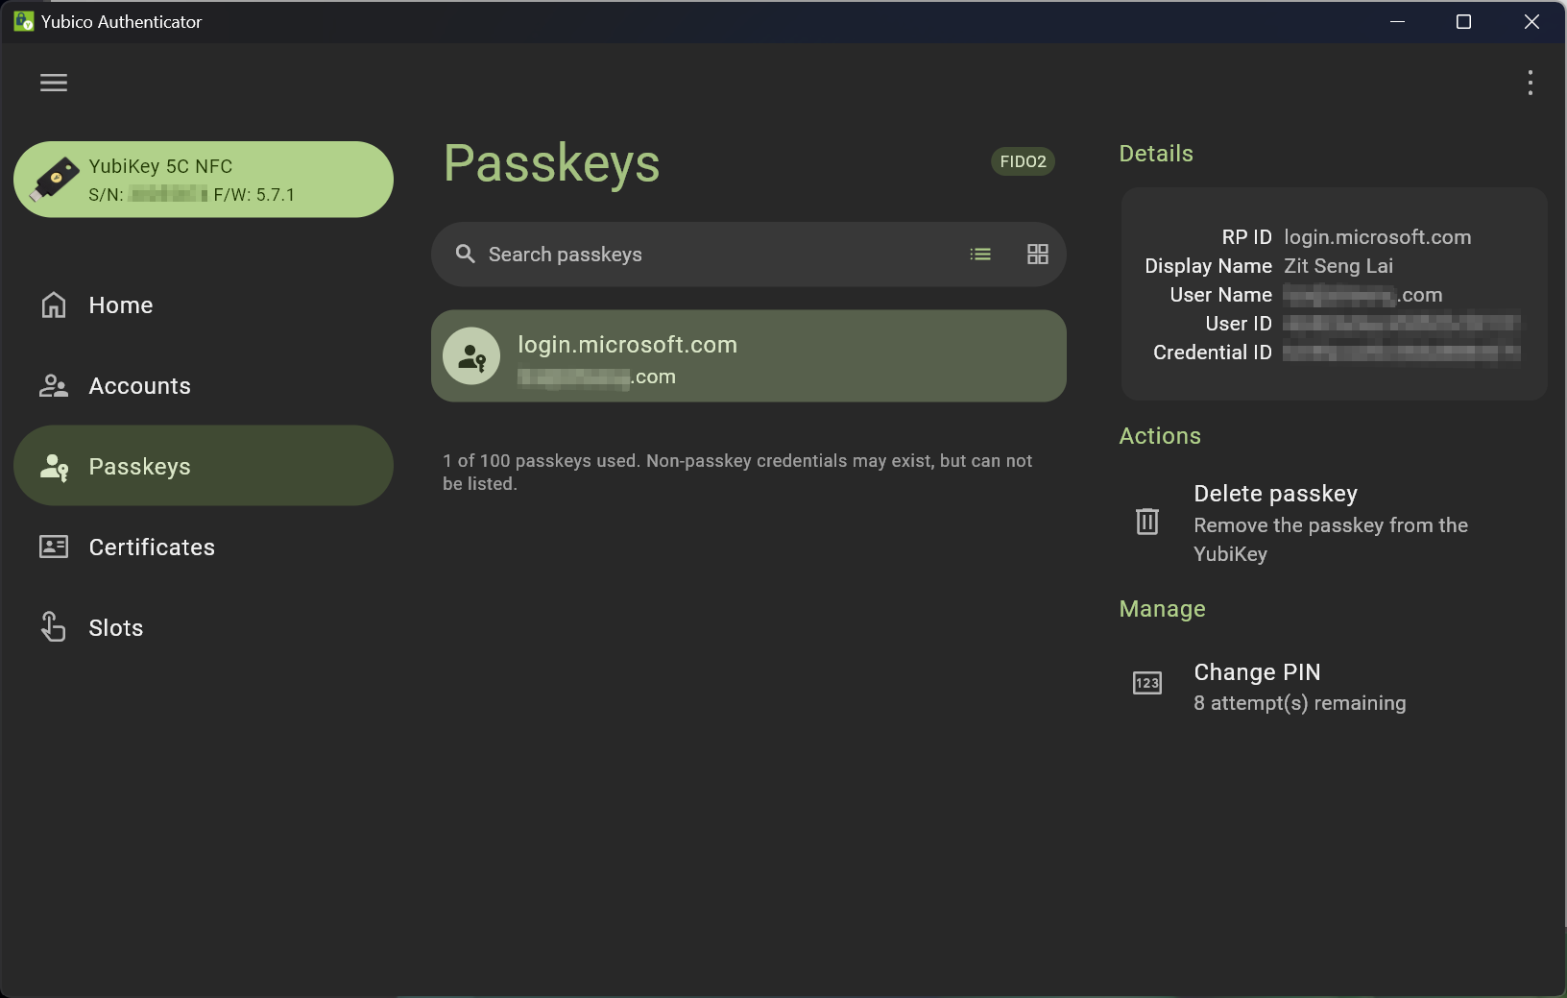
Task: Navigate to the Certificates section
Action: 152,547
